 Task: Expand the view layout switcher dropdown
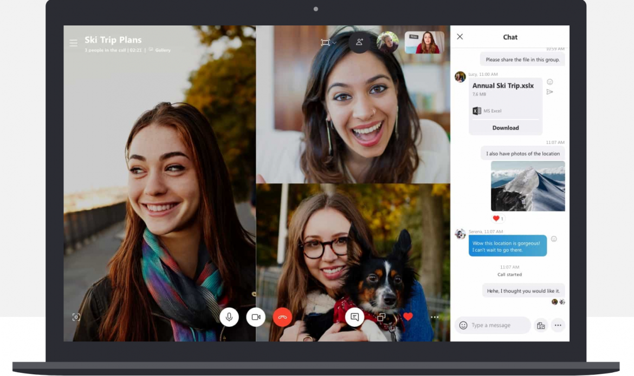pyautogui.click(x=328, y=43)
